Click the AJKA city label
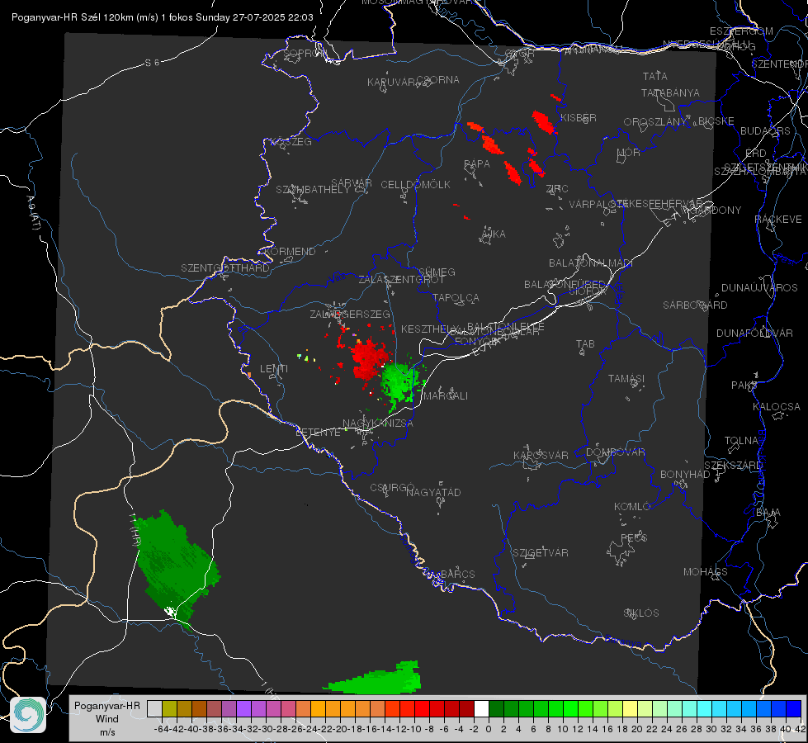This screenshot has width=808, height=743. pyautogui.click(x=494, y=234)
